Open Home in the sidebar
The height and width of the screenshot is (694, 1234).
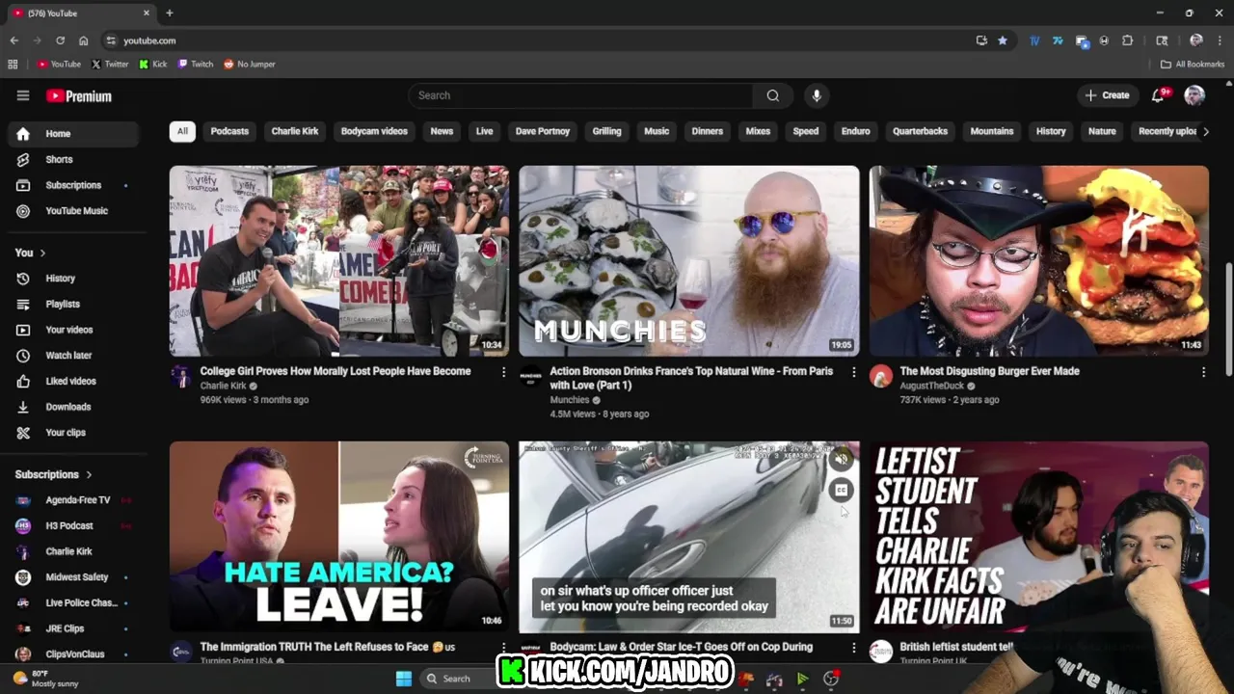pos(73,134)
